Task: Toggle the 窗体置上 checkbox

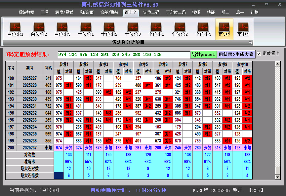Action: pos(259,54)
